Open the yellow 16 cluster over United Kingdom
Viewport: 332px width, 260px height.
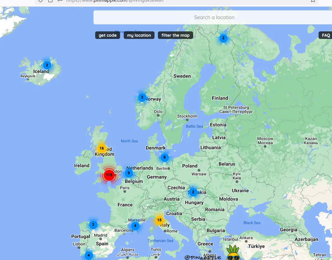[101, 148]
